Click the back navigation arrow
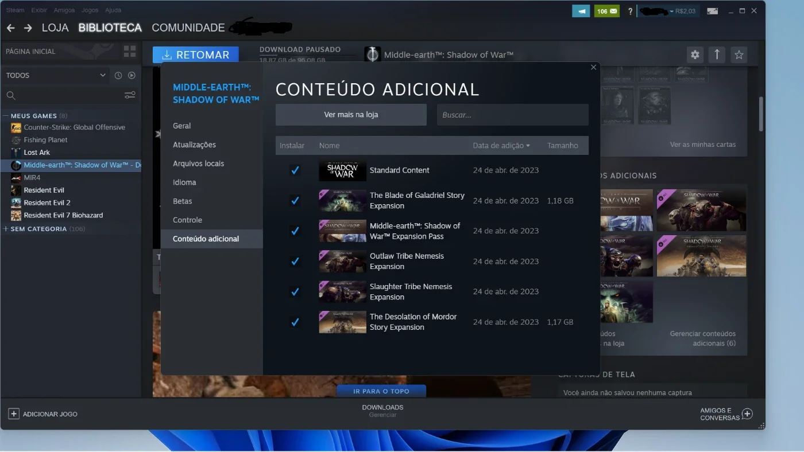 (x=10, y=28)
